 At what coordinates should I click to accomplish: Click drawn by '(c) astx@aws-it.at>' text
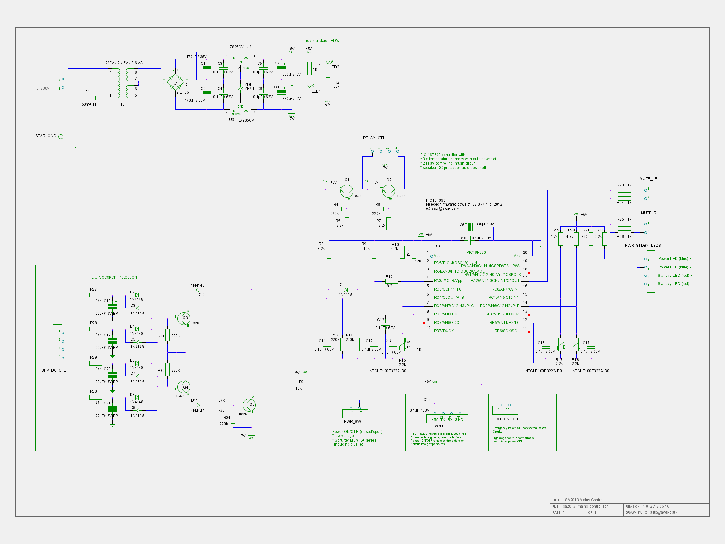click(661, 512)
